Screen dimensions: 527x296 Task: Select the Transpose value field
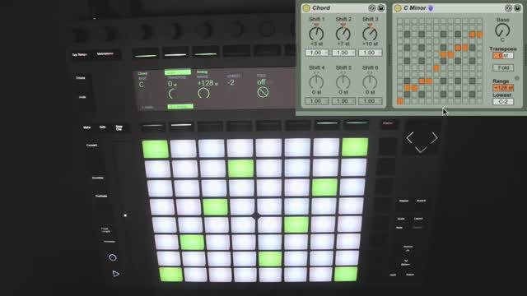click(x=503, y=55)
